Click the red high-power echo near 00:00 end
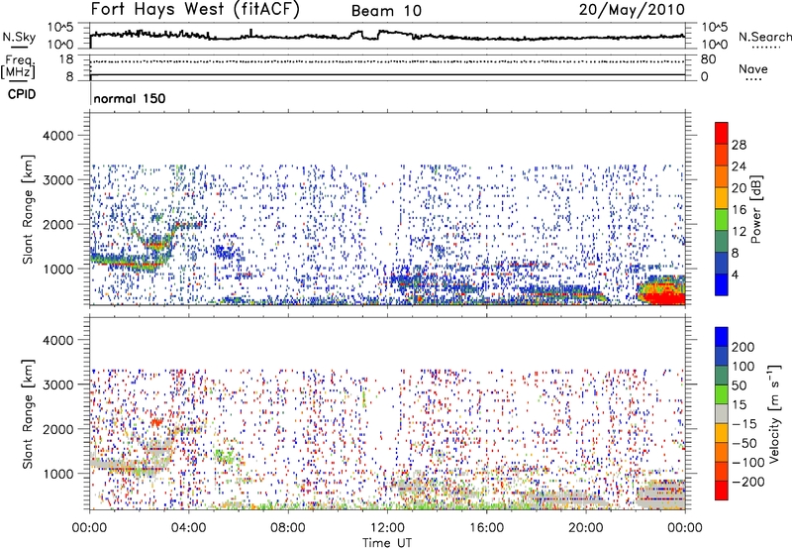The width and height of the screenshot is (792, 549). pyautogui.click(x=665, y=298)
